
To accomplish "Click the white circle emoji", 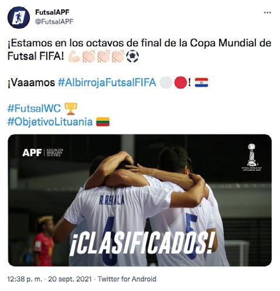I will 166,82.
